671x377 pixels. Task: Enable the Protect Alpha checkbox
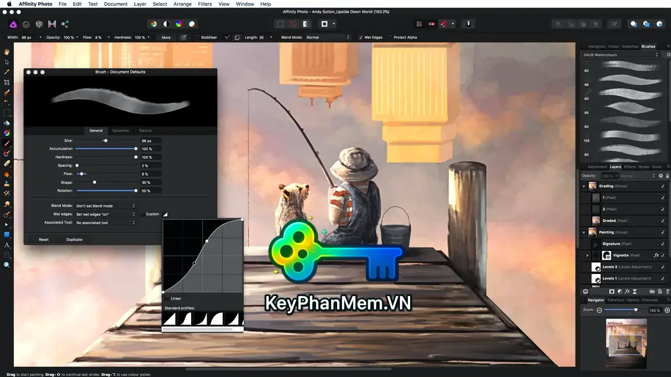tap(390, 37)
